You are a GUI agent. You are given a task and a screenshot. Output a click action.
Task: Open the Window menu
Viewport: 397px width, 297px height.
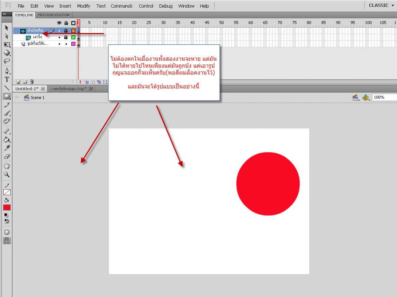(x=186, y=6)
